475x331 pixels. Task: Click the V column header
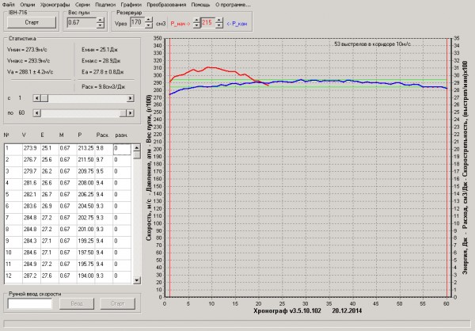tap(24, 135)
